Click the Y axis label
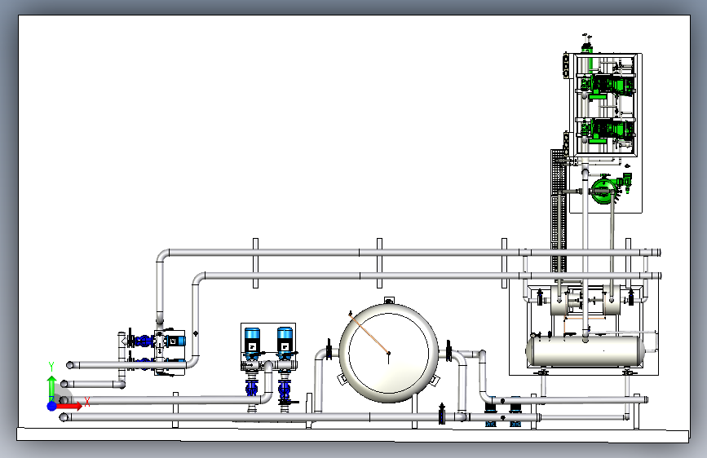707x458 pixels. point(51,367)
